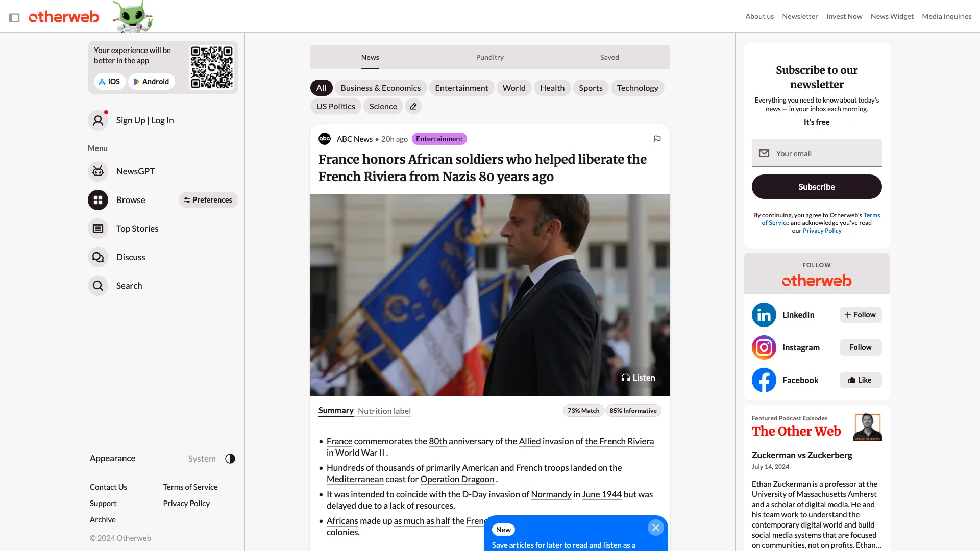Click the flag/bookmark icon on article
Viewport: 980px width, 551px height.
657,139
